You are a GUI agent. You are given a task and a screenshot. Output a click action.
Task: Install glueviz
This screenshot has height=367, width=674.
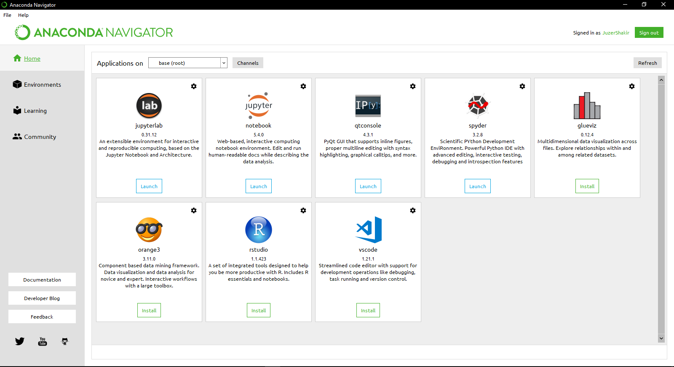(587, 186)
